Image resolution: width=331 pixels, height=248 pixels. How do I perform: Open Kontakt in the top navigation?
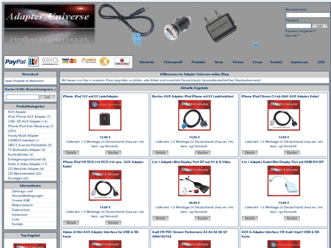(276, 62)
